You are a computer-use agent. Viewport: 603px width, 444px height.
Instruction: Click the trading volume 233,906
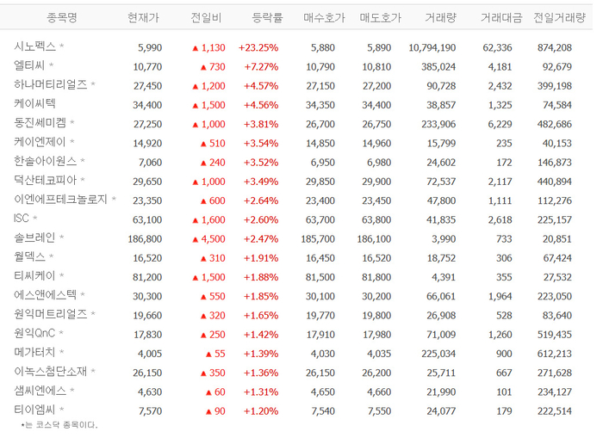tap(438, 124)
